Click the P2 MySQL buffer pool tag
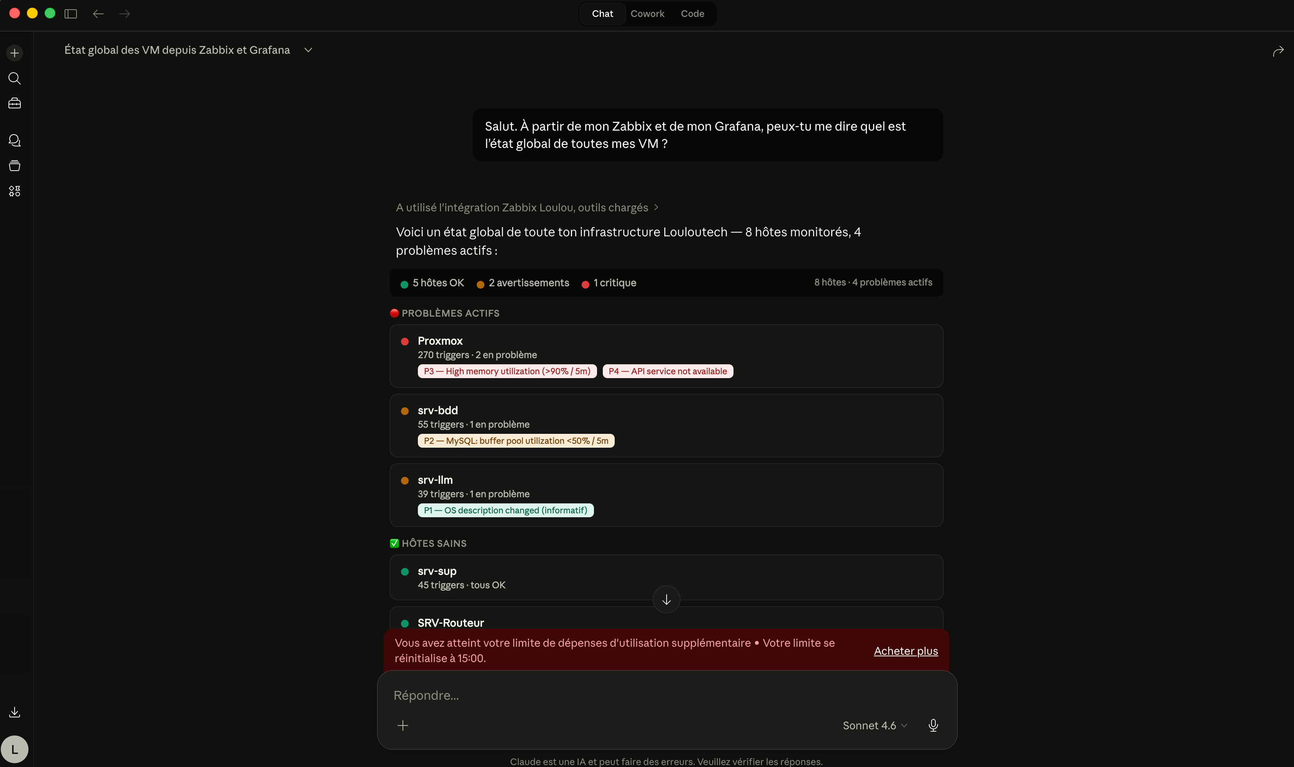 [516, 440]
